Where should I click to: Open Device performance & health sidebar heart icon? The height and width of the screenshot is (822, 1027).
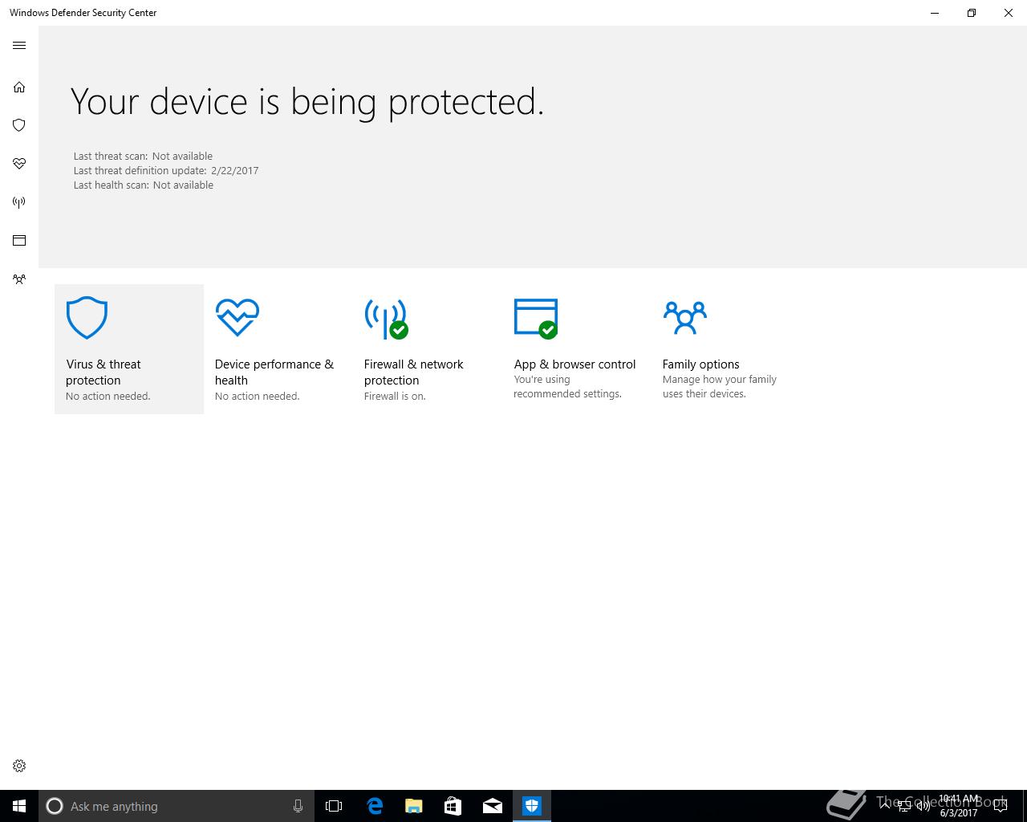pos(19,164)
